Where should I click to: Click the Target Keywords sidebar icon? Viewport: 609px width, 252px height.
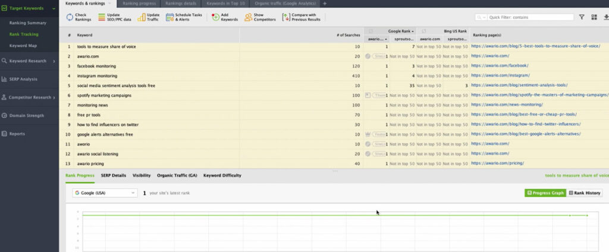tap(4, 8)
